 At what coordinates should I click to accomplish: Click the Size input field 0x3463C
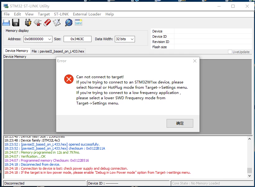tap(78, 39)
